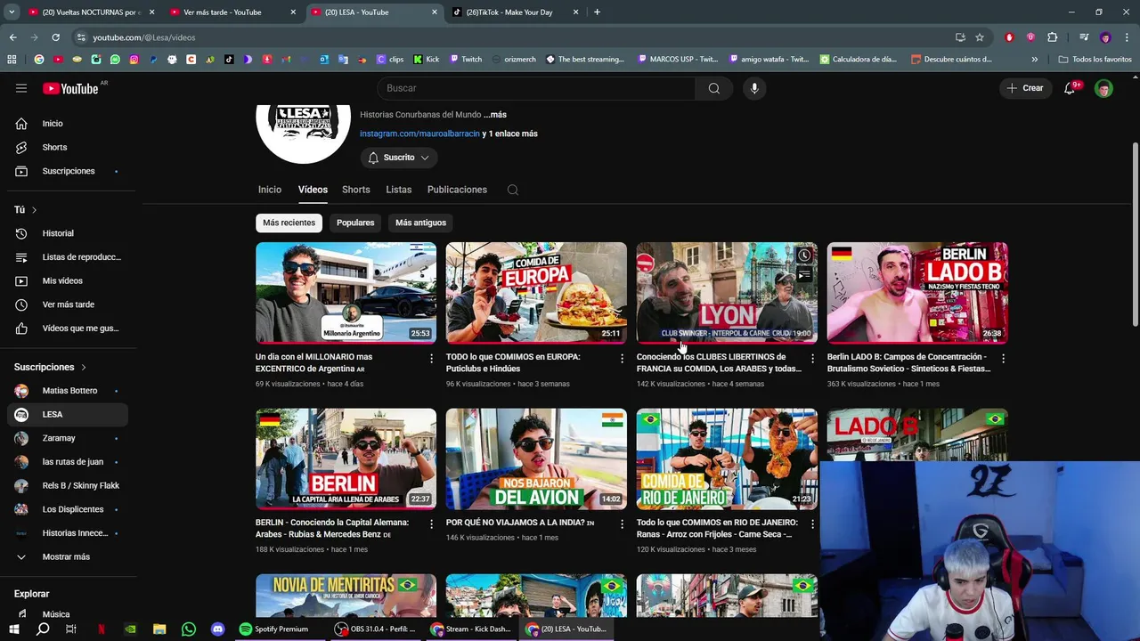The width and height of the screenshot is (1140, 641).
Task: Click the search magnifier button
Action: (713, 88)
